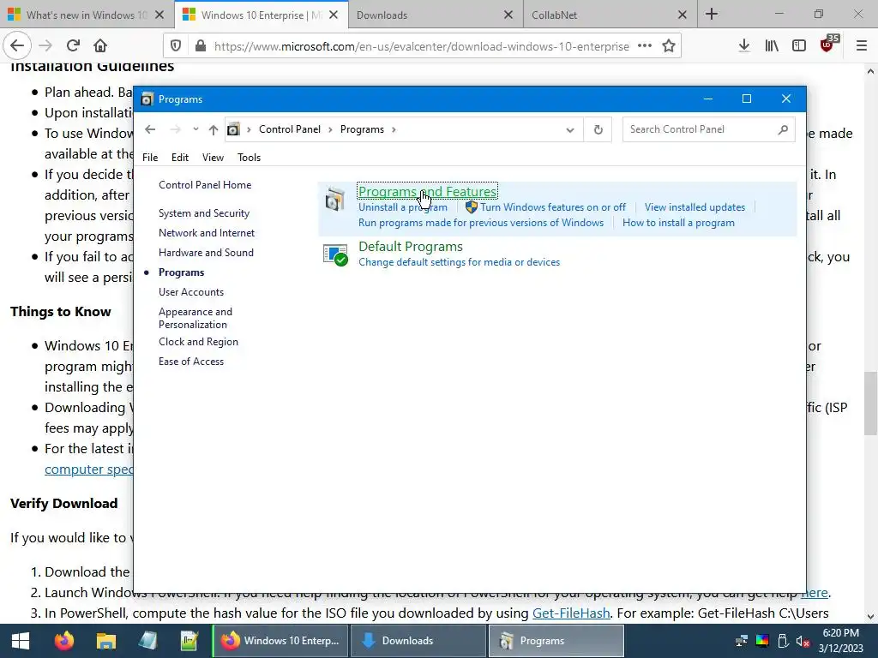Close the CollabNet tab

tap(682, 15)
